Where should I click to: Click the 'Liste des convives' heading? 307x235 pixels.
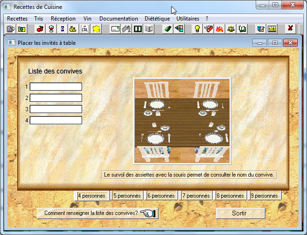[55, 71]
